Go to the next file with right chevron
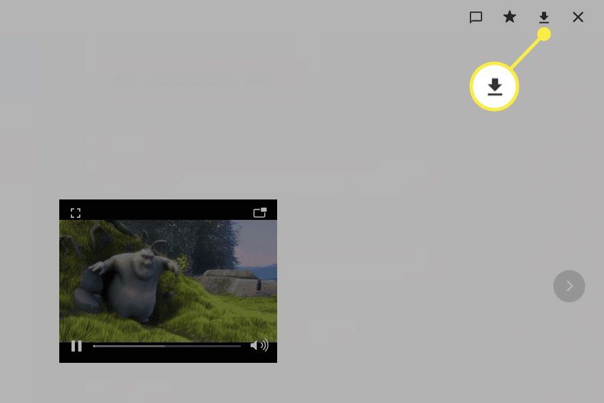The image size is (604, 403). pyautogui.click(x=569, y=286)
